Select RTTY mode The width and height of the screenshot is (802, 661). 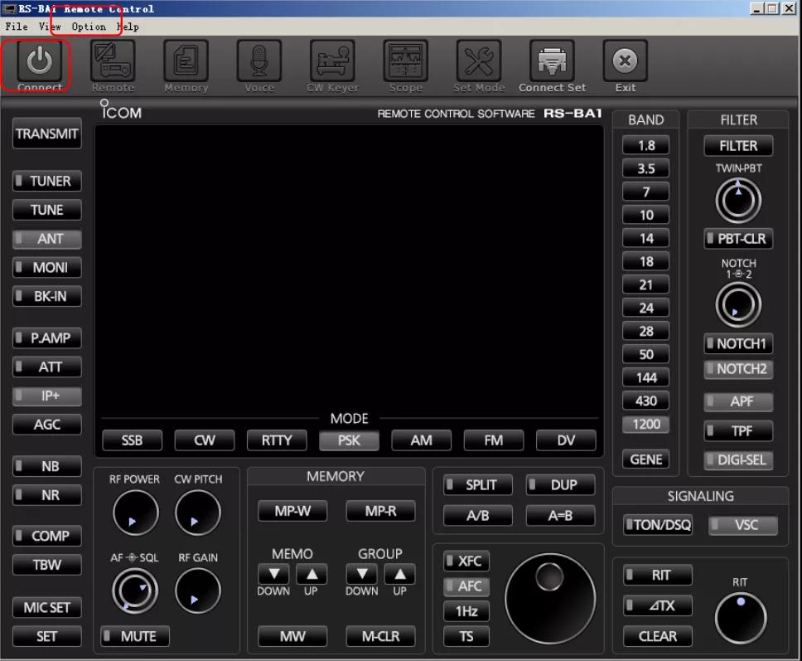tap(277, 440)
